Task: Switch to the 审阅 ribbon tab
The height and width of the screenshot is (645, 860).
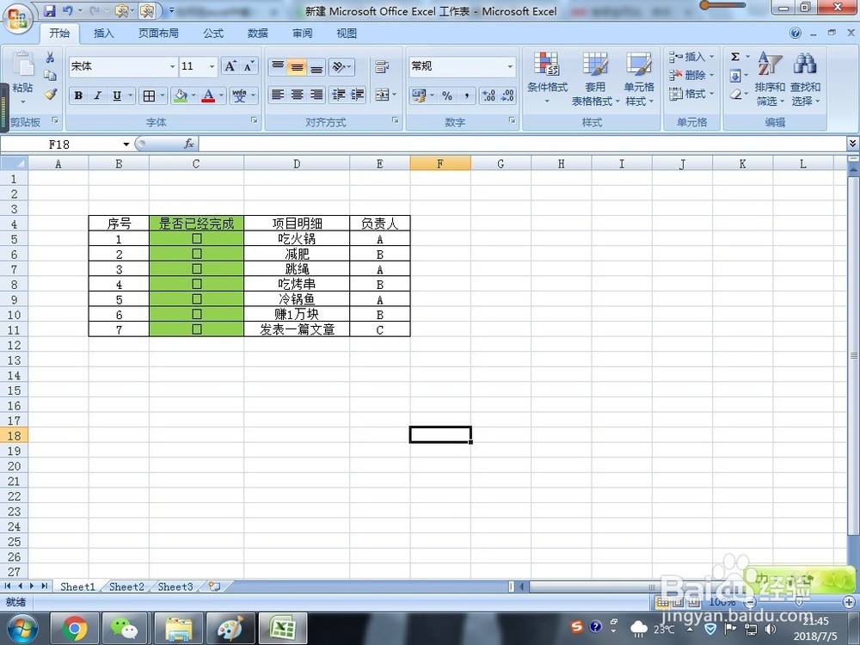Action: pyautogui.click(x=302, y=34)
